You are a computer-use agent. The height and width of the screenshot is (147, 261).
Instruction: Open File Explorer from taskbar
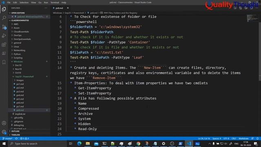pyautogui.click(x=88, y=143)
